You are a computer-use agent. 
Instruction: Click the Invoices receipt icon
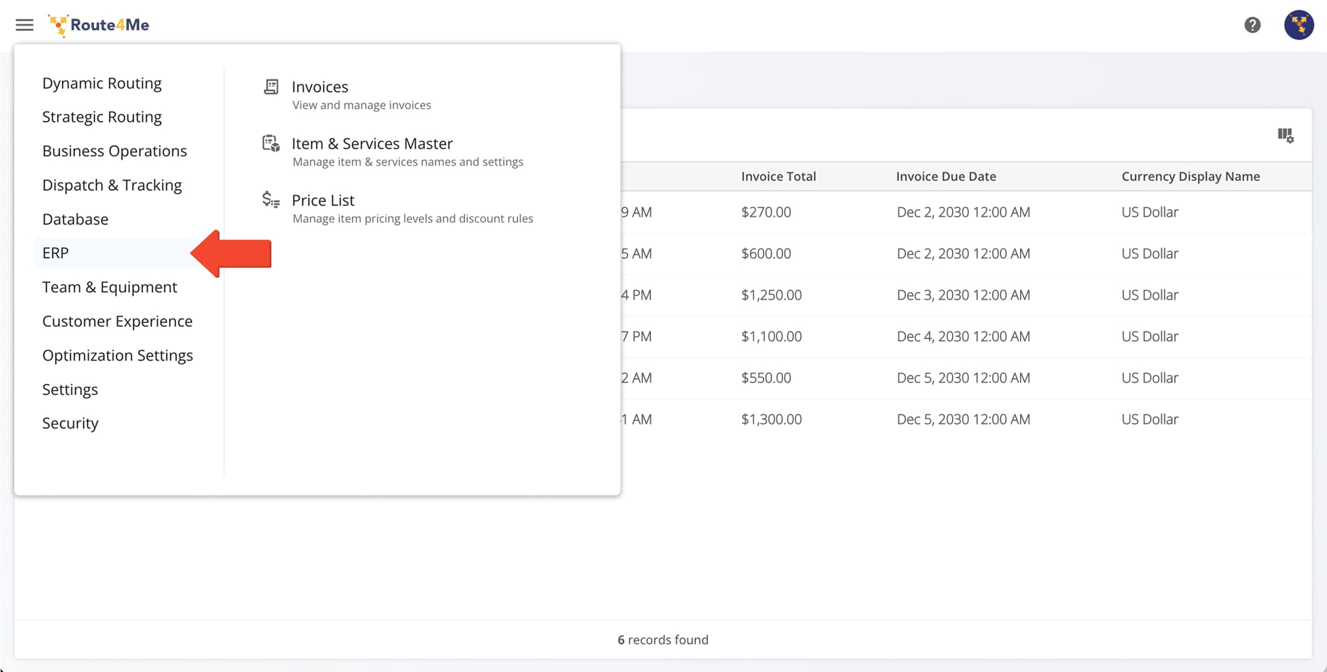point(271,87)
